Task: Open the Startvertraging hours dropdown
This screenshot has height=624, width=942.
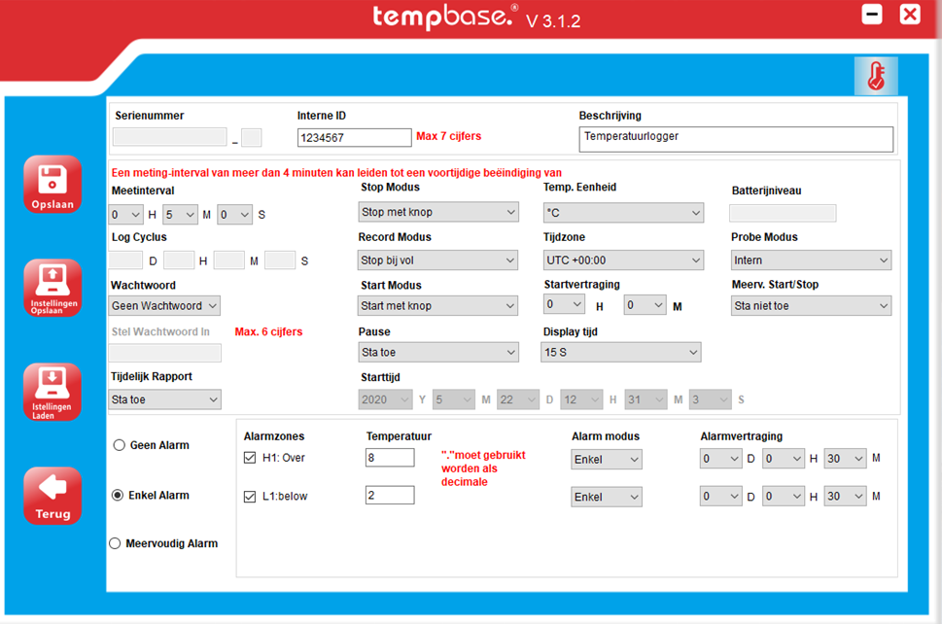Action: click(564, 304)
